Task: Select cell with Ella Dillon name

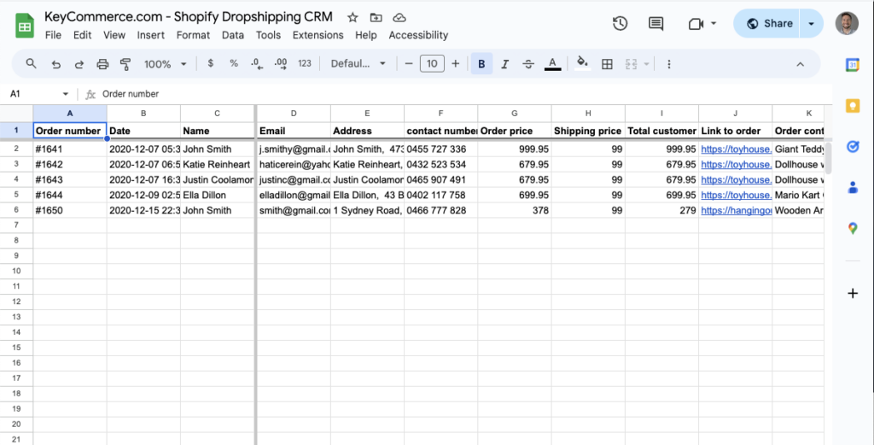Action: pyautogui.click(x=217, y=196)
